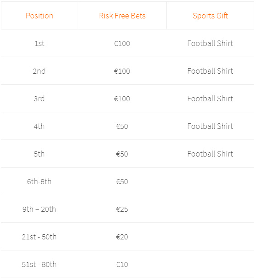Viewport: 256px width, 279px height.
Task: Select the 3rd position cell
Action: [x=39, y=99]
